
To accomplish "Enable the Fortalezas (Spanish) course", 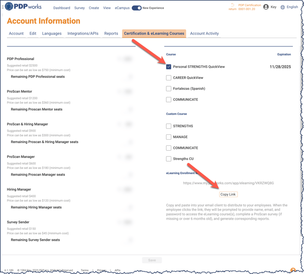I will (169, 89).
